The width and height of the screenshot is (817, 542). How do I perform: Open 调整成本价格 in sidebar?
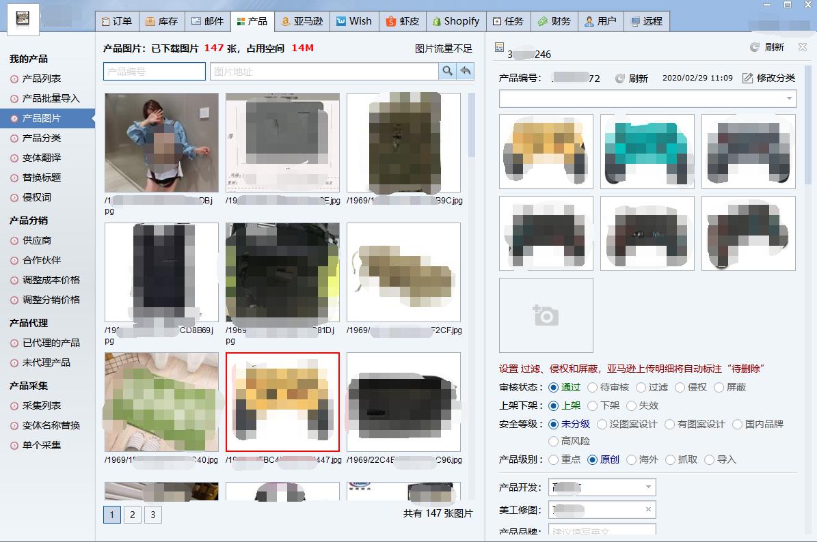tap(51, 280)
